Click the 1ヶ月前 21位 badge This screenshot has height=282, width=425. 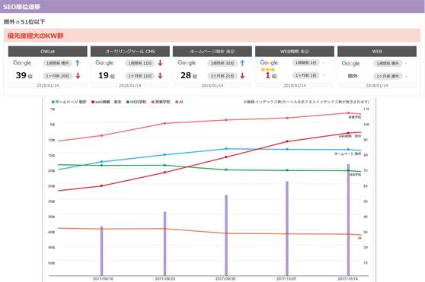coord(222,76)
